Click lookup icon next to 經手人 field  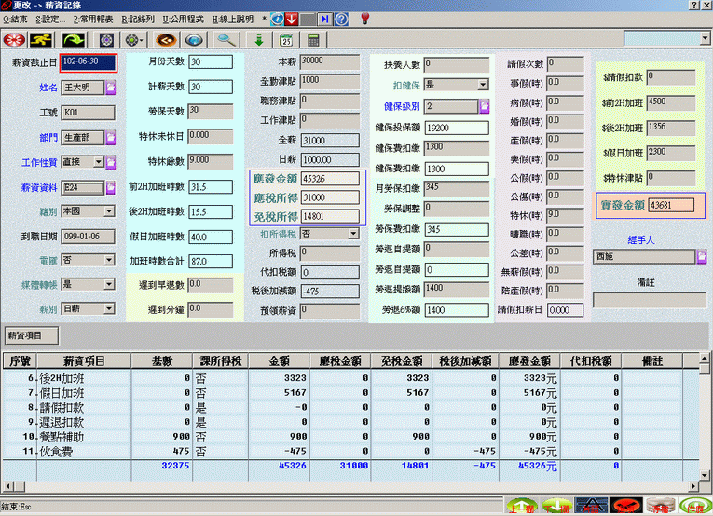pyautogui.click(x=702, y=256)
